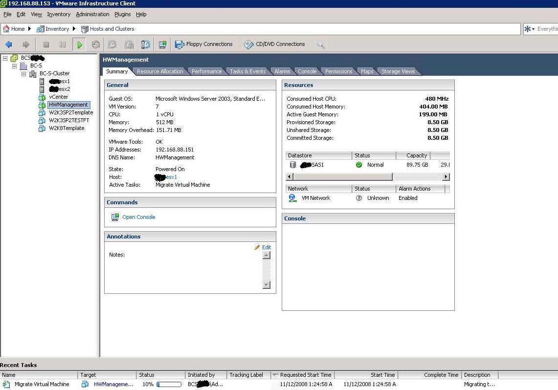Screen dimensions: 558x390
Task: Click the arrow after Inventory breadcrumb
Action: point(74,29)
